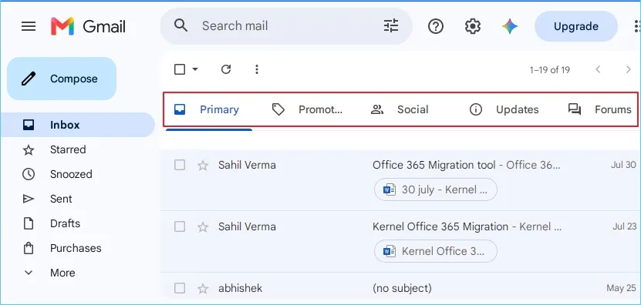This screenshot has width=641, height=305.
Task: Go to newer messages arrow
Action: (598, 69)
